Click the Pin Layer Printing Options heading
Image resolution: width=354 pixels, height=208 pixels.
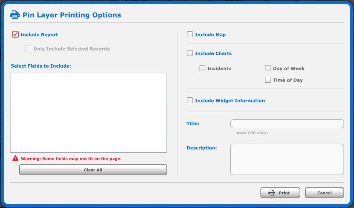72,15
